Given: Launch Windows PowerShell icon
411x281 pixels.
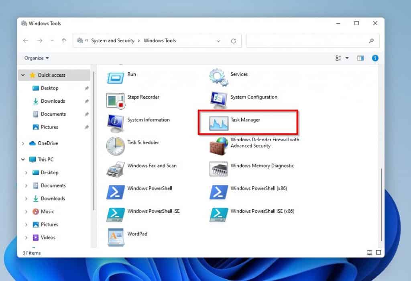Looking at the screenshot, I should (115, 192).
